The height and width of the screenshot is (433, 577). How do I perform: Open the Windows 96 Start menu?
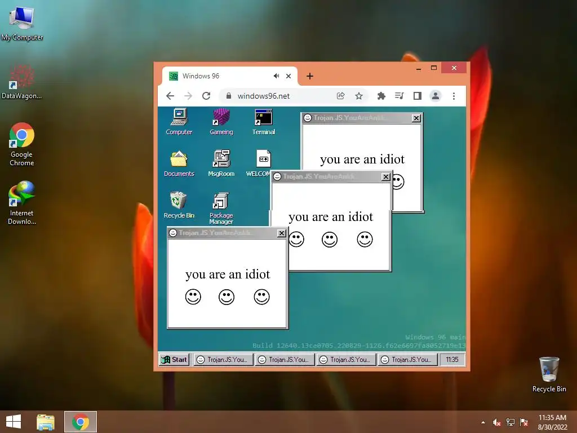[x=175, y=359]
